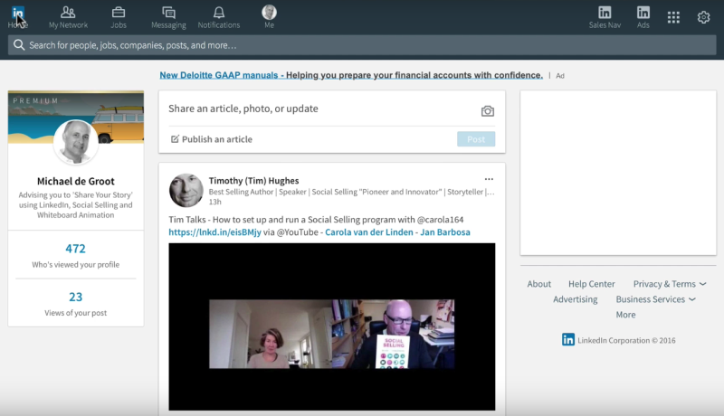724x416 pixels.
Task: Open Messaging icon
Action: pos(168,12)
